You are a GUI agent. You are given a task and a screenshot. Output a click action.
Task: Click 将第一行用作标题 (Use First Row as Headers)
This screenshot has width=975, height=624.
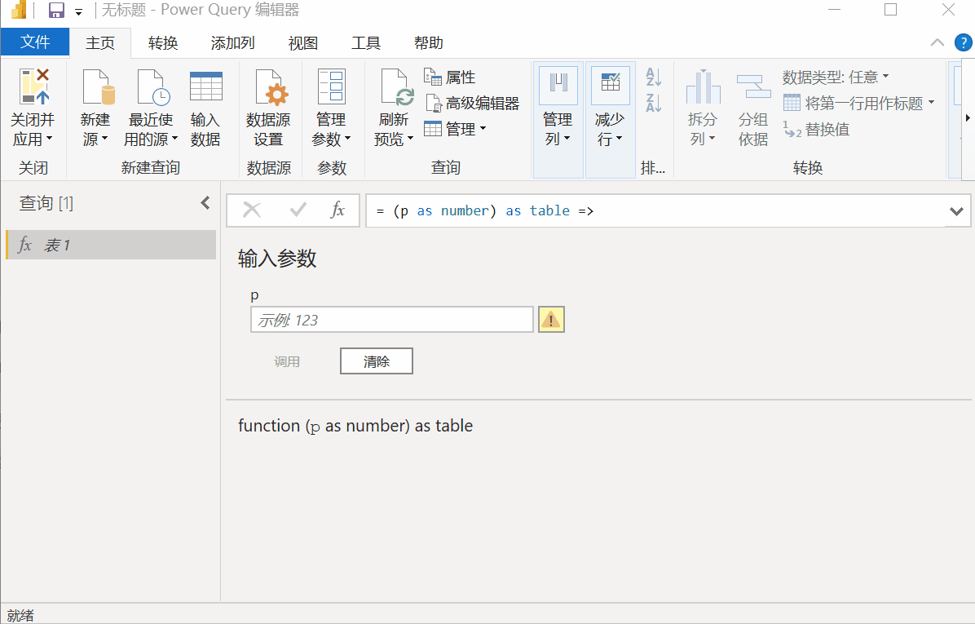point(853,103)
